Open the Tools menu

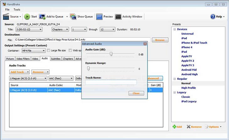[x=17, y=9]
